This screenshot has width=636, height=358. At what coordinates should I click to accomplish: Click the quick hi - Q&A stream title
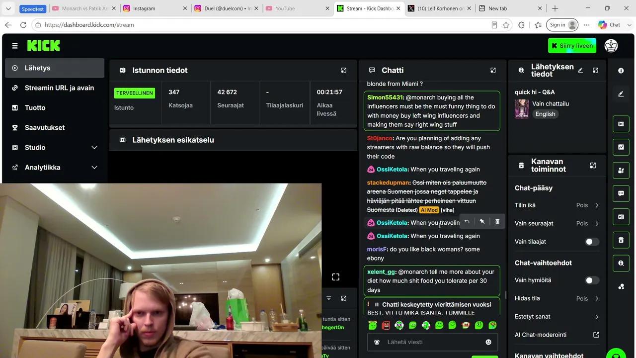[x=535, y=92]
